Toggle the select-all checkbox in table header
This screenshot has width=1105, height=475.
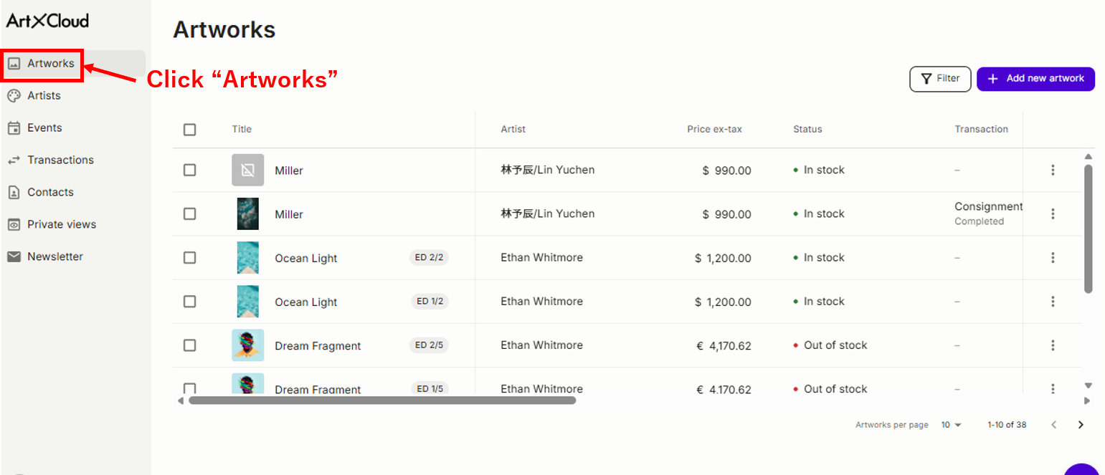coord(189,130)
